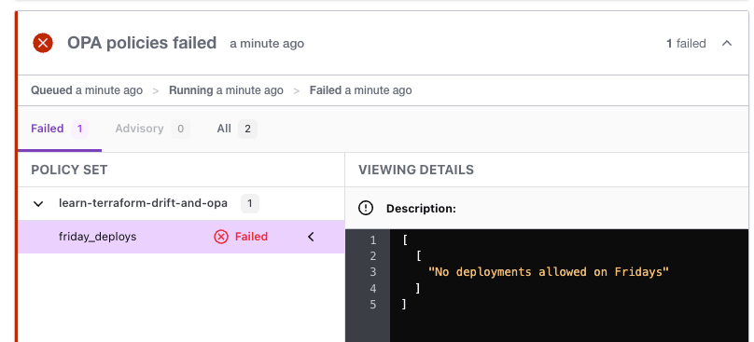Click 'Running a minute ago' status step

tap(226, 90)
